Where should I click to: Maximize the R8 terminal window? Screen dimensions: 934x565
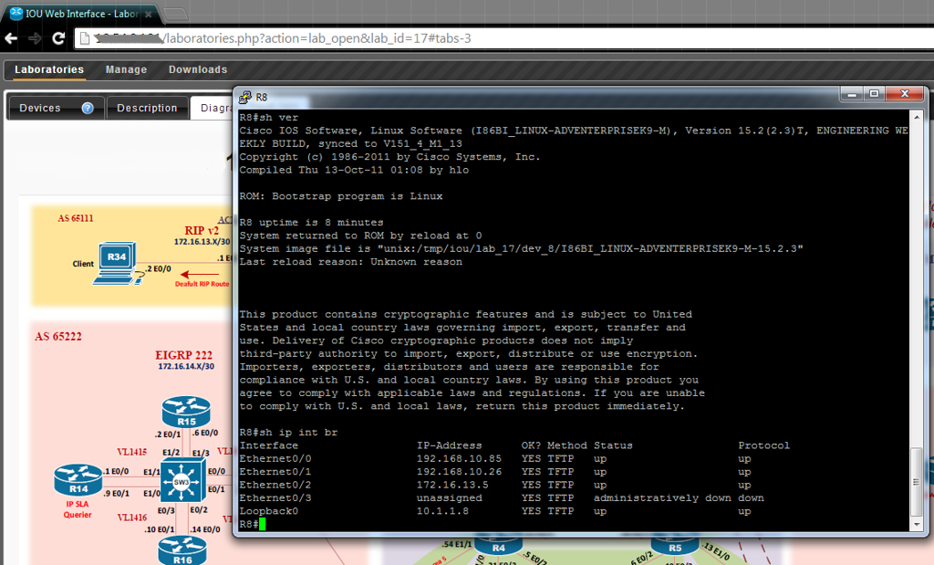coord(874,94)
